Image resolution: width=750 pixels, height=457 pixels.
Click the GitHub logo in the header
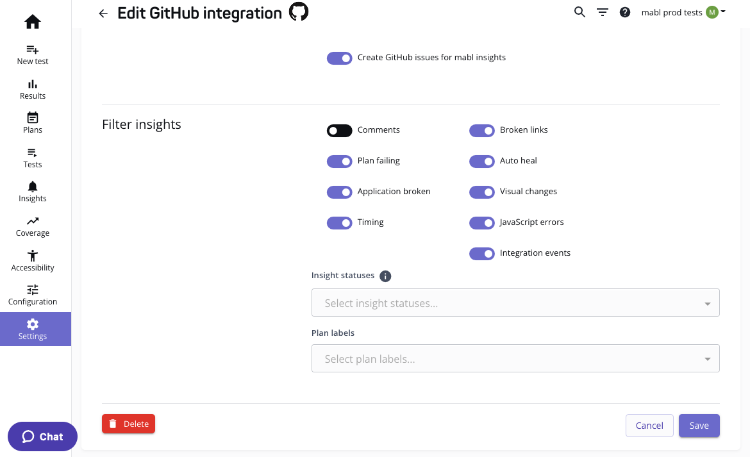click(299, 12)
